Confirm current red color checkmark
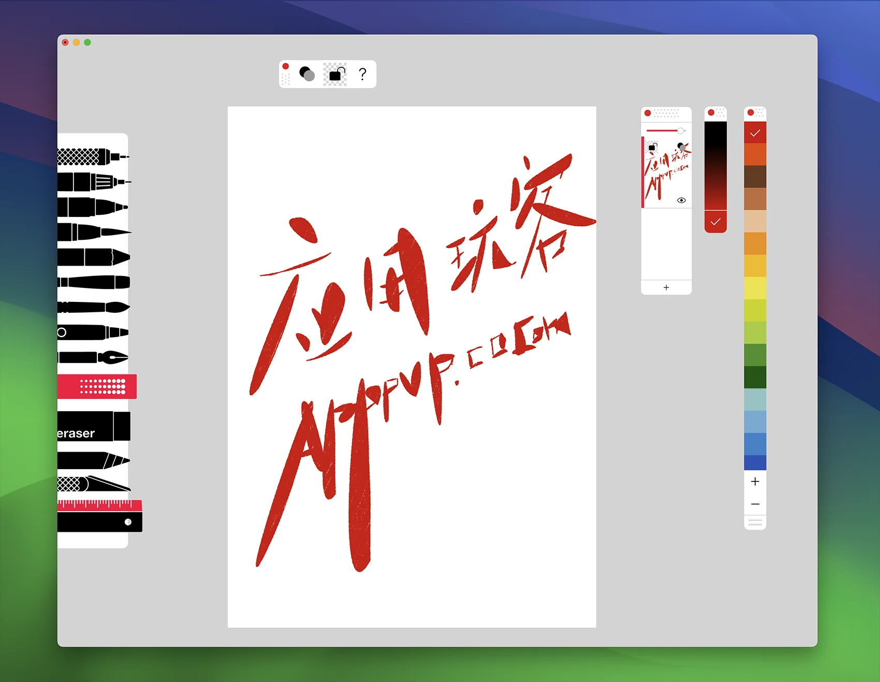Viewport: 880px width, 682px height. tap(715, 222)
